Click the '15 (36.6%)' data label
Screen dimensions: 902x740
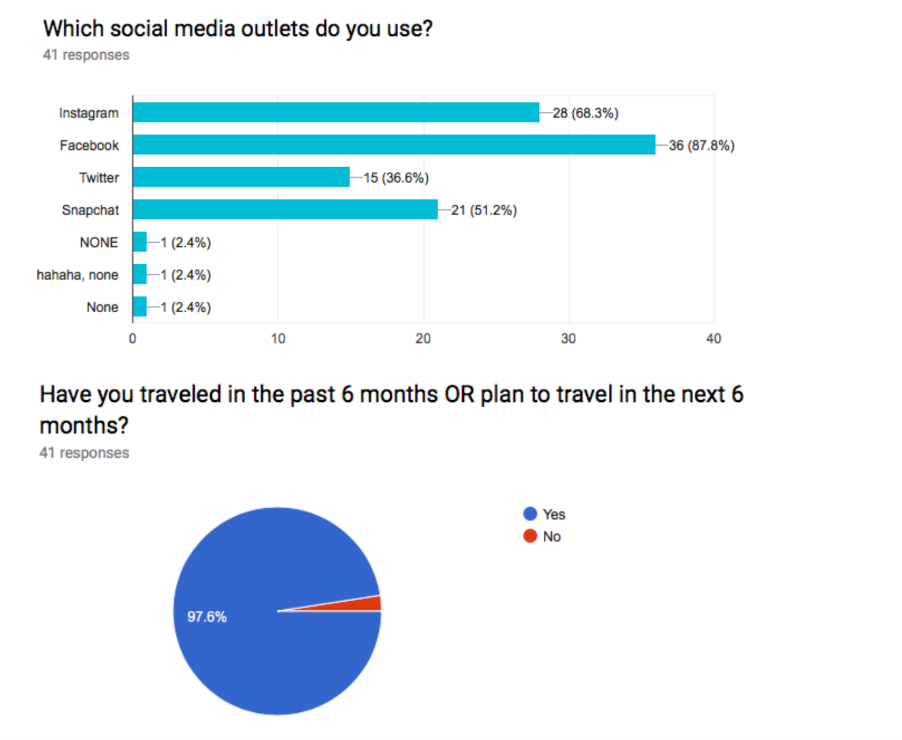(x=396, y=178)
